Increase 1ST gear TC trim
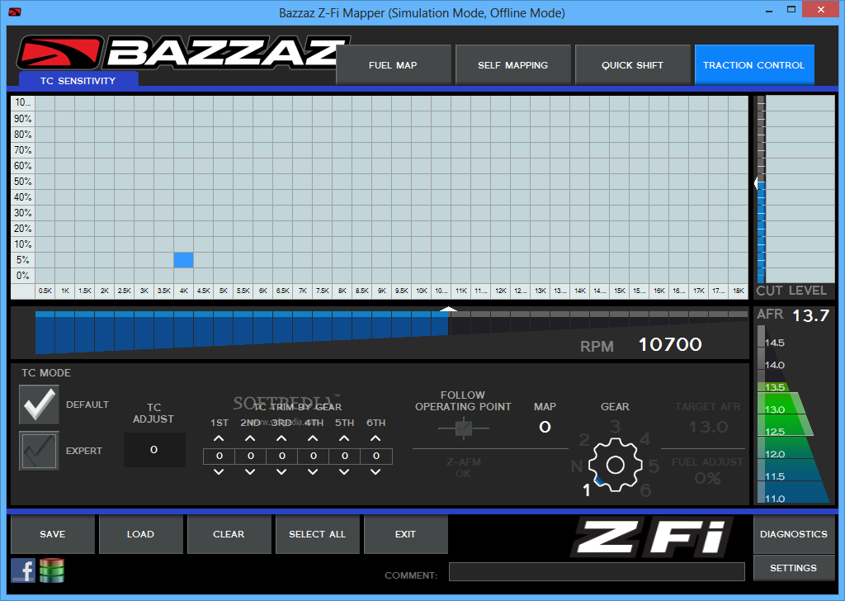 pos(219,438)
